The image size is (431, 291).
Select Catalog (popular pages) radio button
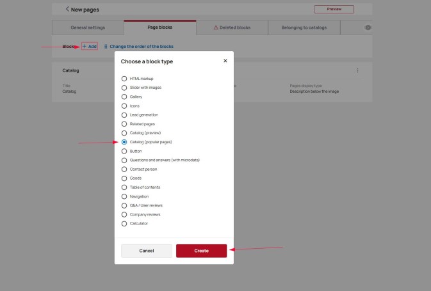(124, 142)
